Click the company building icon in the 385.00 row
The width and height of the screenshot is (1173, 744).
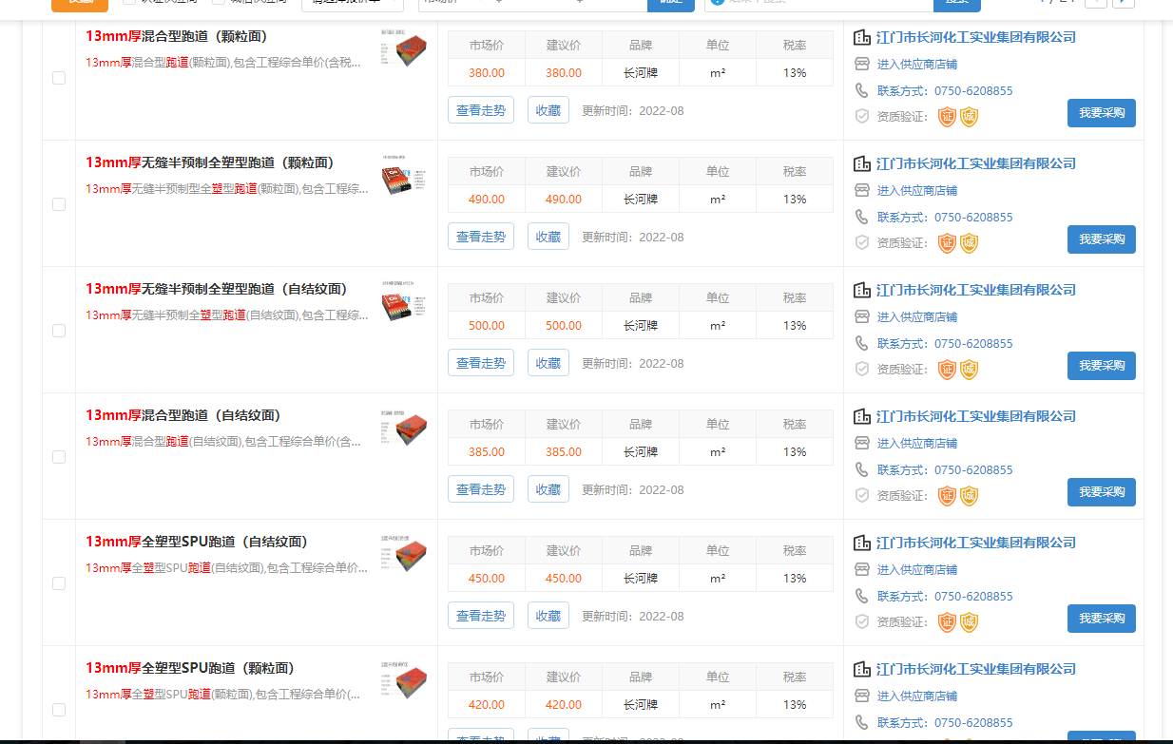862,416
